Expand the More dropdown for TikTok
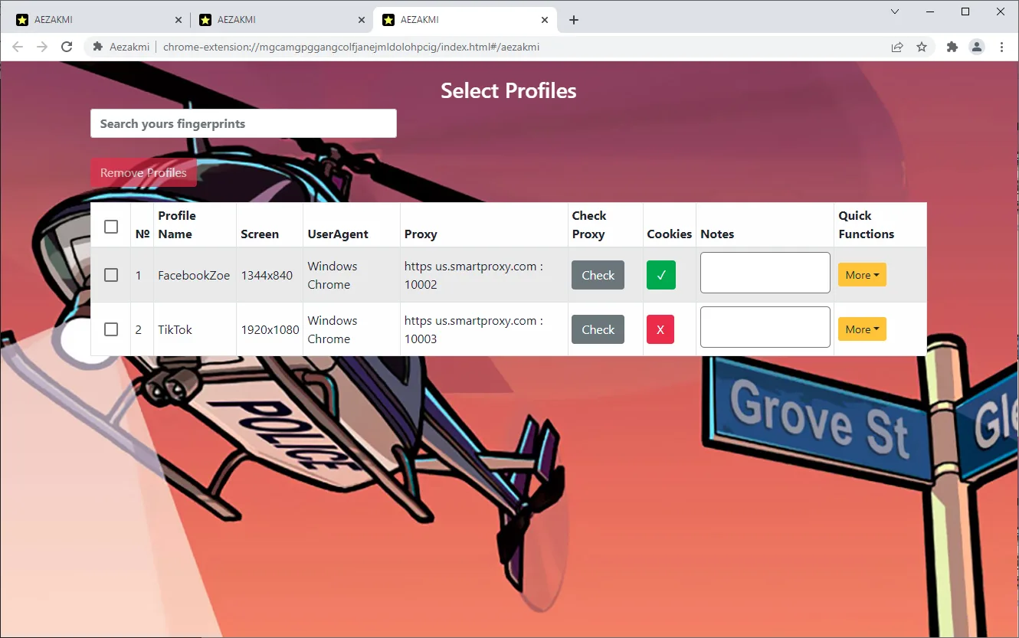The width and height of the screenshot is (1019, 638). click(x=862, y=329)
